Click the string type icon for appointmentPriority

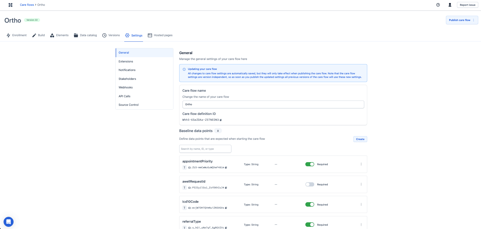tap(184, 167)
